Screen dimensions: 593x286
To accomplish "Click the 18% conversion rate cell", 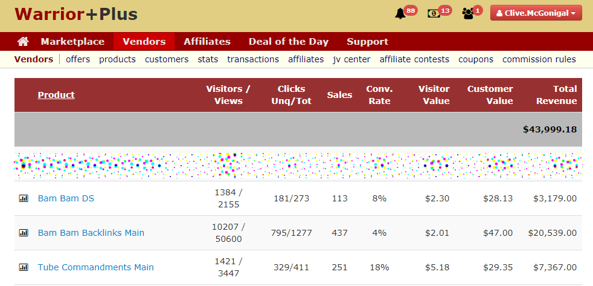I will coord(379,267).
